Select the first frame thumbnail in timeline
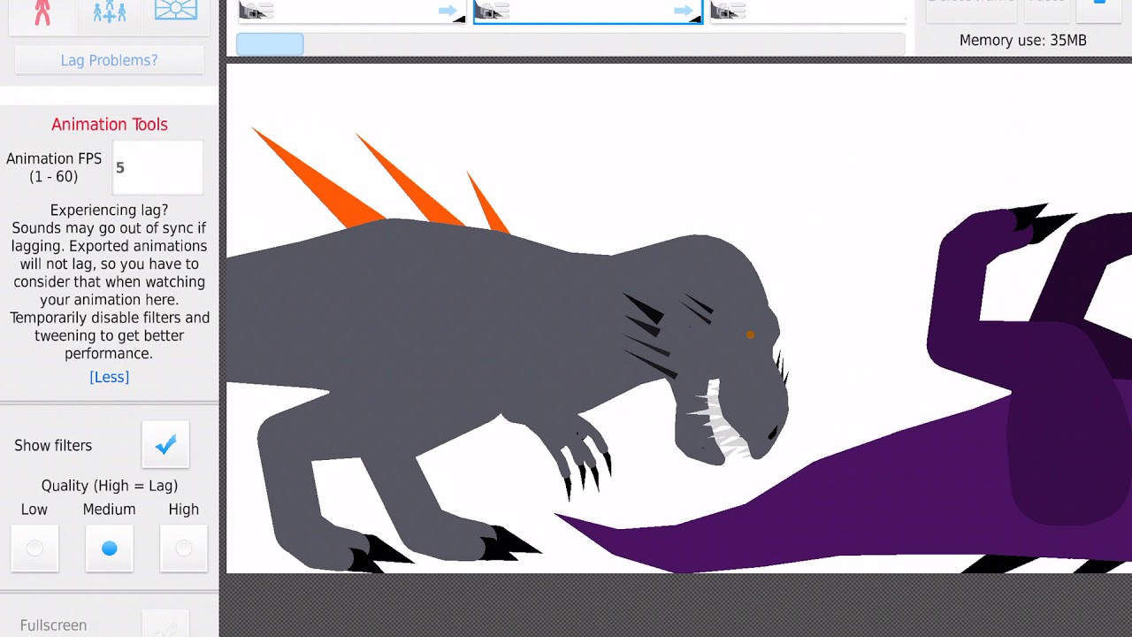 pos(351,12)
